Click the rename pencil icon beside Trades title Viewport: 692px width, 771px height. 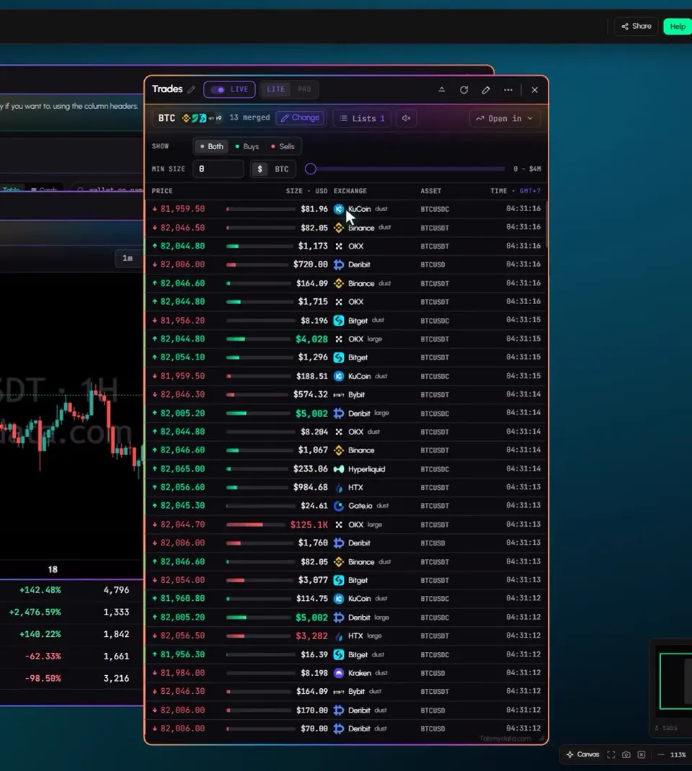pyautogui.click(x=191, y=89)
